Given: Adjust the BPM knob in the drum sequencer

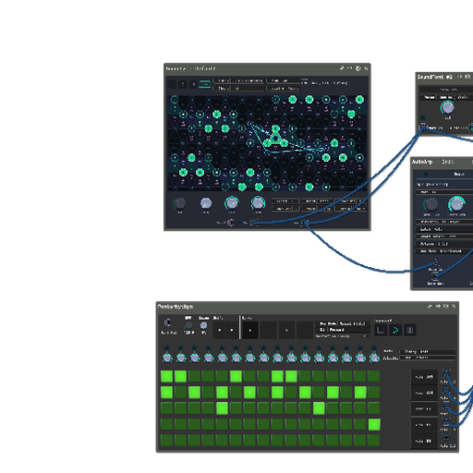Looking at the screenshot, I should (x=188, y=325).
